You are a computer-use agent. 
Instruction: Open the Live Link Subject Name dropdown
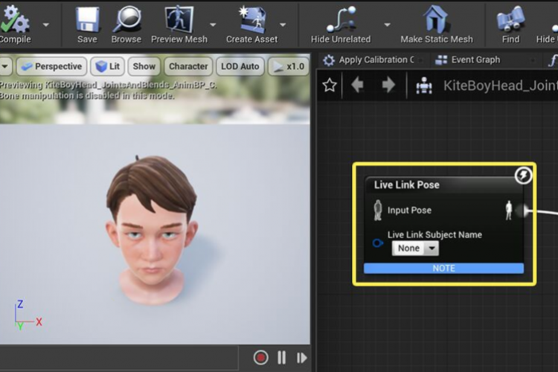click(416, 248)
